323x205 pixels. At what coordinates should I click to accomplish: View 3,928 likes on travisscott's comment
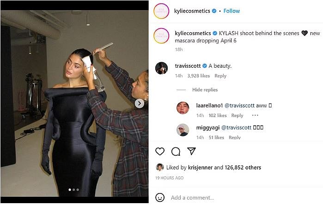click(x=199, y=76)
